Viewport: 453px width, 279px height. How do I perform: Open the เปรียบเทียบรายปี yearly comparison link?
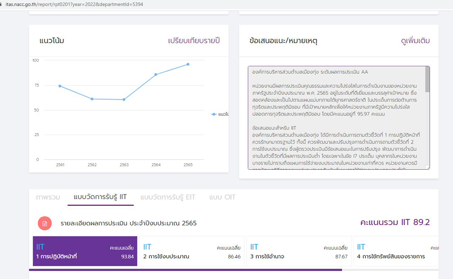pyautogui.click(x=194, y=41)
